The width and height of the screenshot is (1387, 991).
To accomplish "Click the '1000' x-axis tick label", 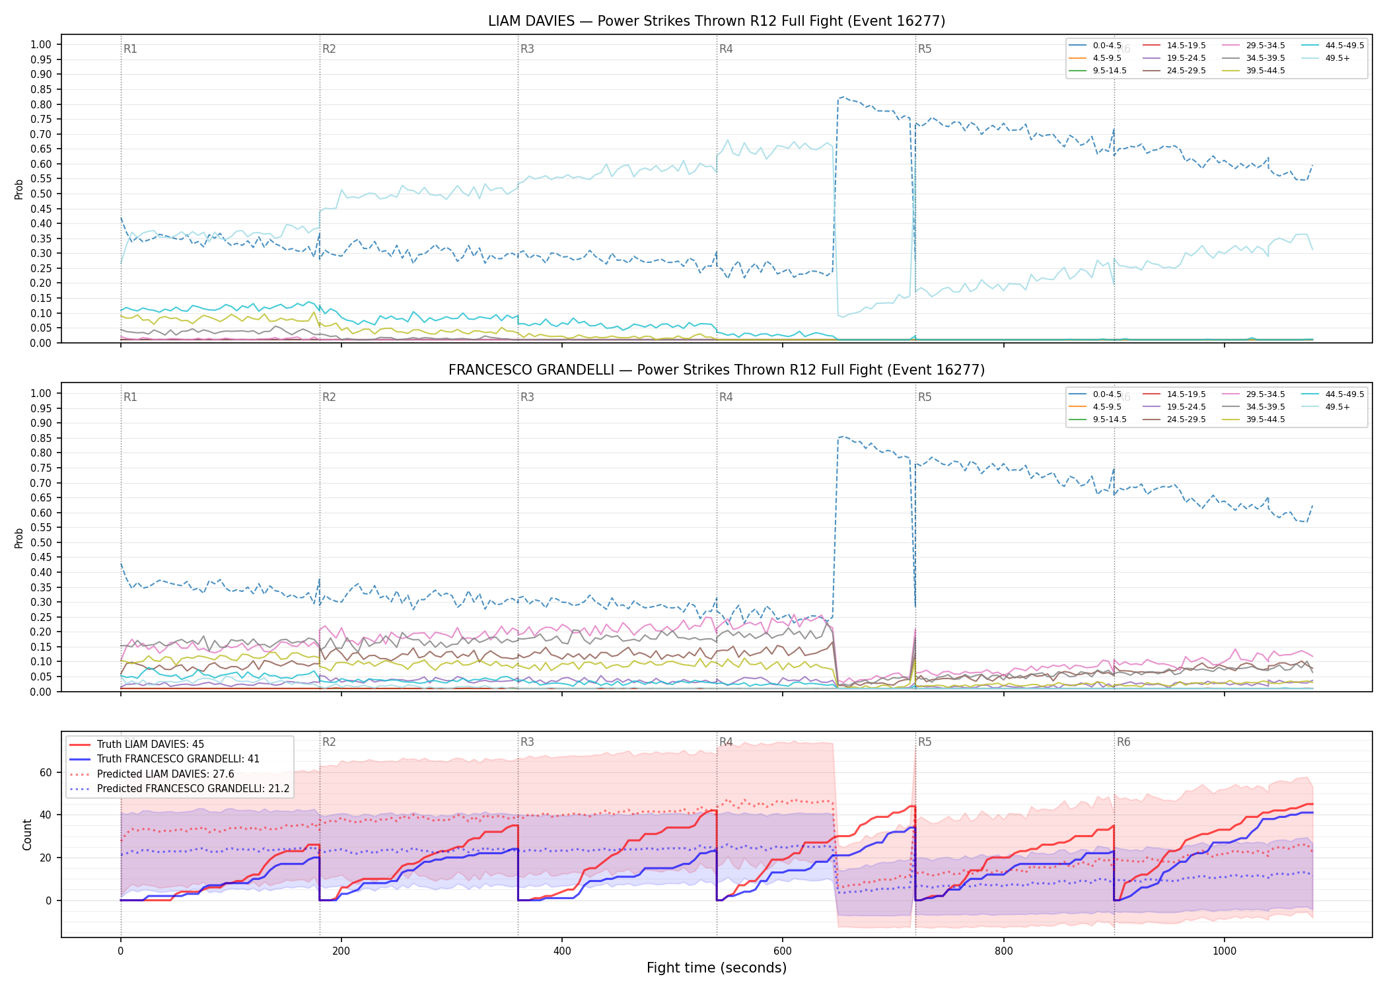I will (1225, 951).
